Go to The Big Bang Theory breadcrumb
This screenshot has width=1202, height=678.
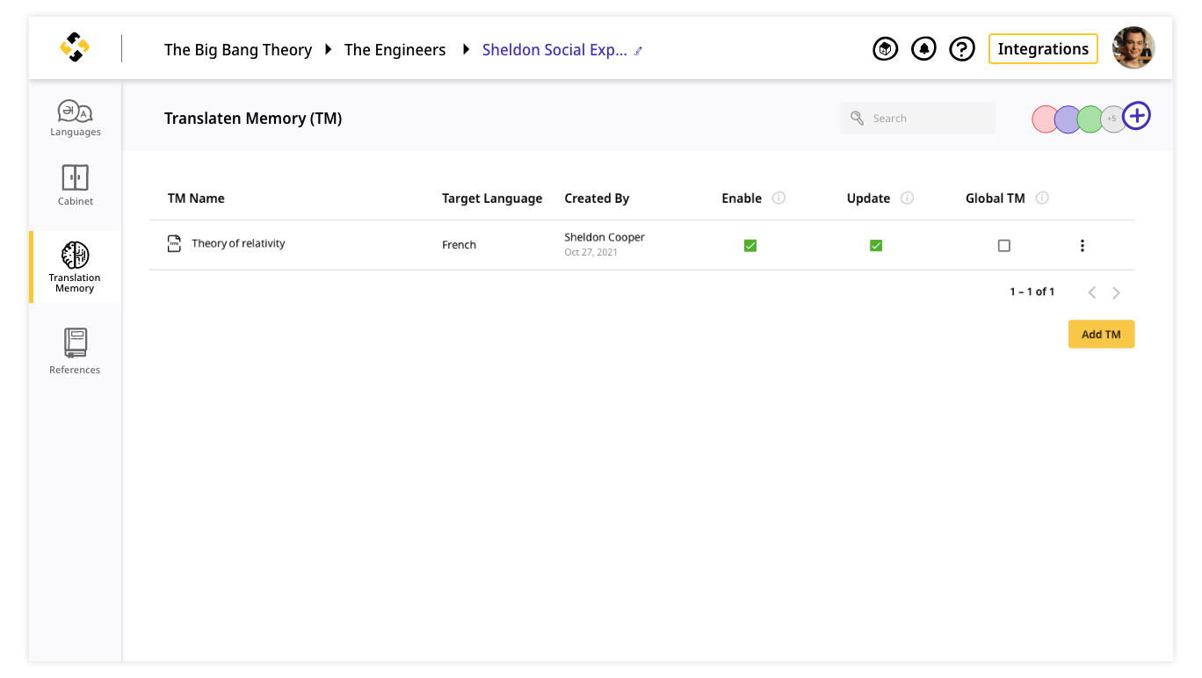pos(238,50)
